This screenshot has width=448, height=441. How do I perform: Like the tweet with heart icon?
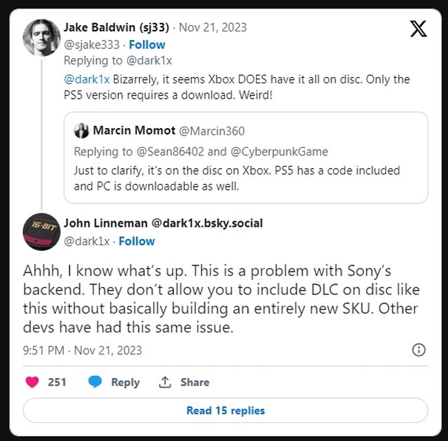(32, 382)
